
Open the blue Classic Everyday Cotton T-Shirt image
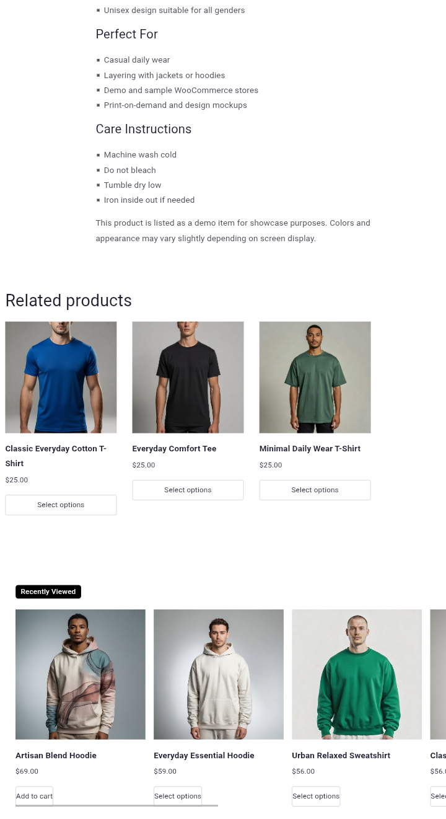(x=61, y=377)
